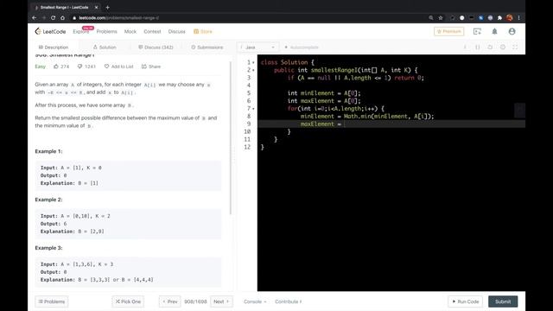The height and width of the screenshot is (311, 553).
Task: Click the panel collapse handle at editor right edge
Action: [x=519, y=111]
